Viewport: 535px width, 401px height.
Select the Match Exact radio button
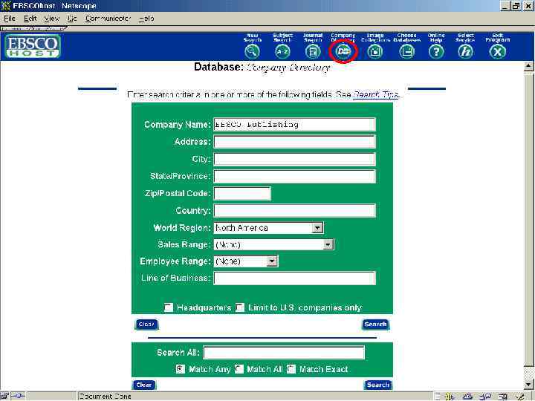pyautogui.click(x=291, y=369)
